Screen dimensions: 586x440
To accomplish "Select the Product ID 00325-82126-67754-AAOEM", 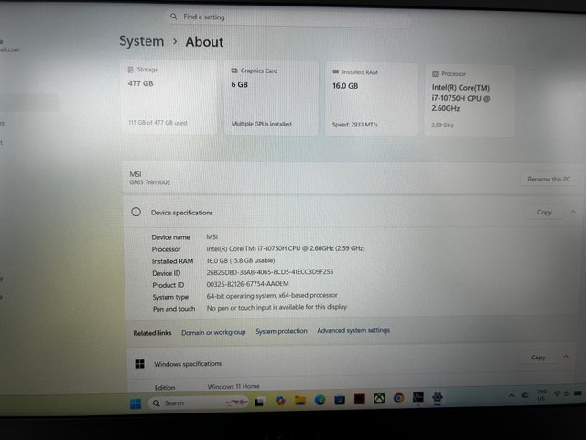I will (247, 284).
